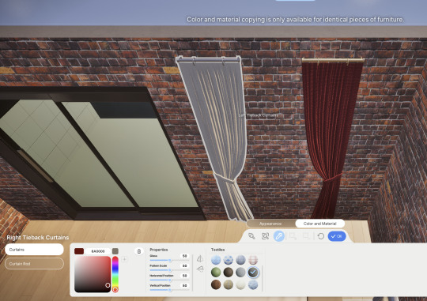
Task: Flip pattern vertically with mirror icon
Action: (200, 269)
